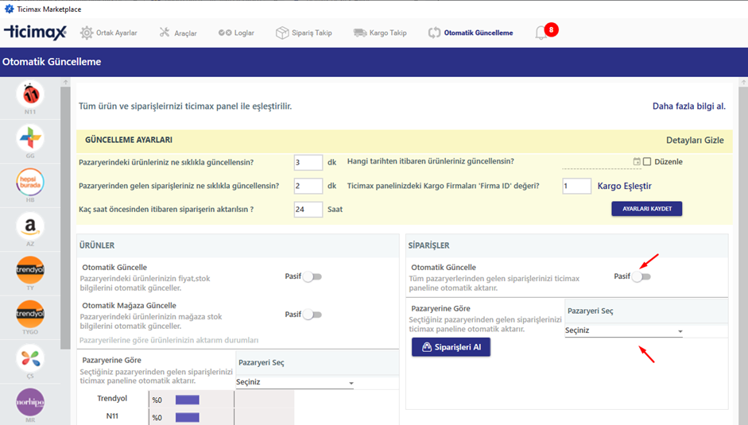Choose the Amazon AZ marketplace icon
The height and width of the screenshot is (425, 748).
coord(30,226)
